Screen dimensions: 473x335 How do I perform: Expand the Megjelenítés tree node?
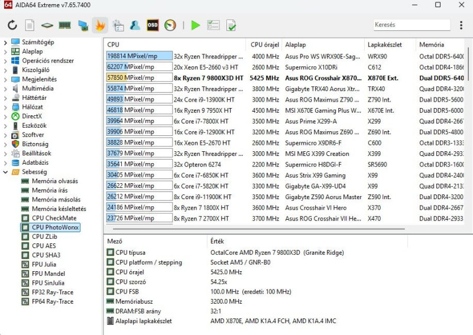point(5,80)
